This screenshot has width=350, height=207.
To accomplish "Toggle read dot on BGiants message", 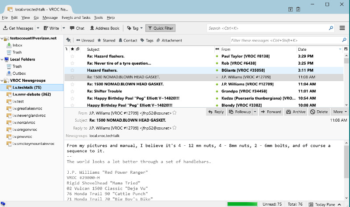I will click(217, 70).
